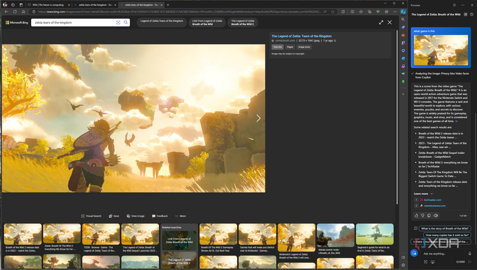Open the sidebar Outlook icon
The height and width of the screenshot is (270, 477).
click(403, 58)
